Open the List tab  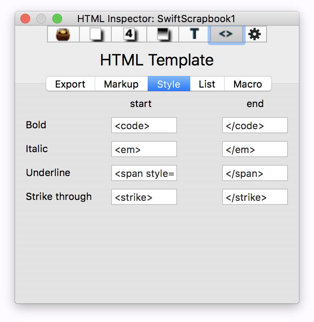point(207,84)
